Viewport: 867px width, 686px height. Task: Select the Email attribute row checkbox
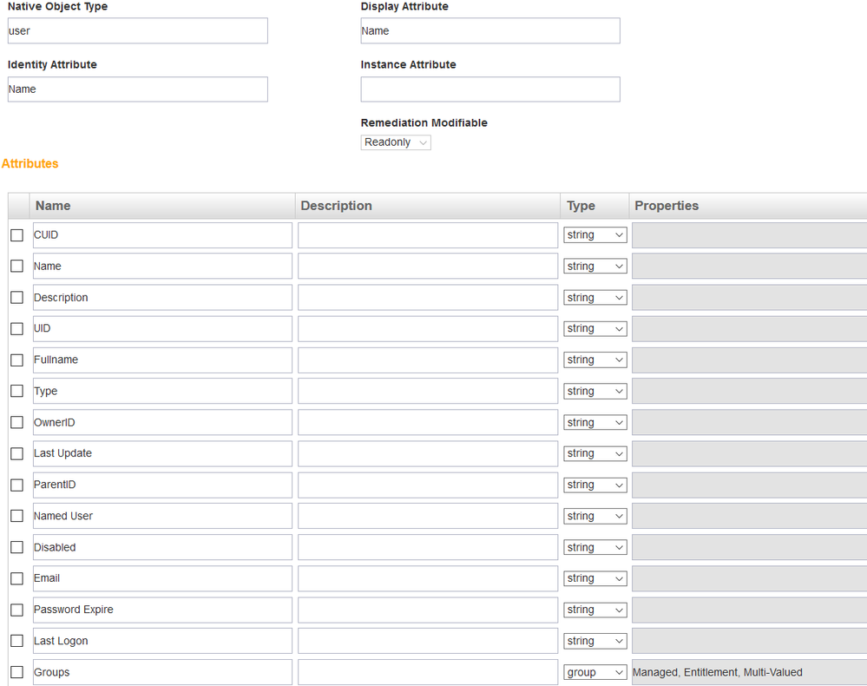point(16,578)
